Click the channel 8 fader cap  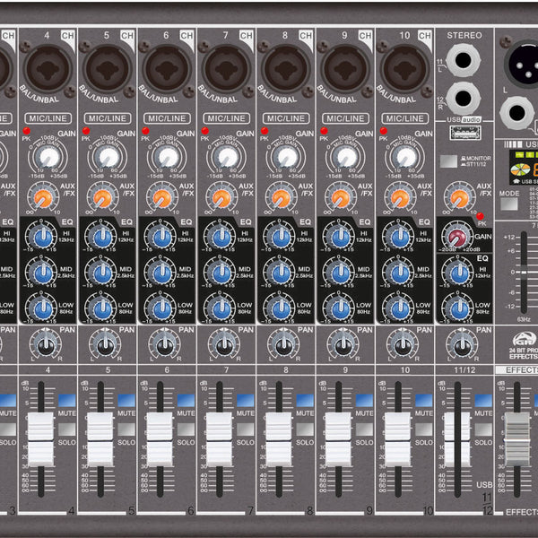[279, 439]
